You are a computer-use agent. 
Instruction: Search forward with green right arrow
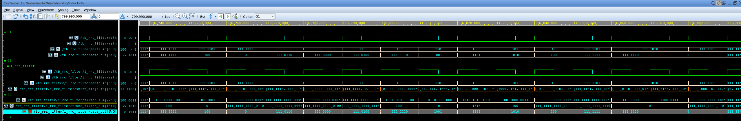click(x=228, y=16)
